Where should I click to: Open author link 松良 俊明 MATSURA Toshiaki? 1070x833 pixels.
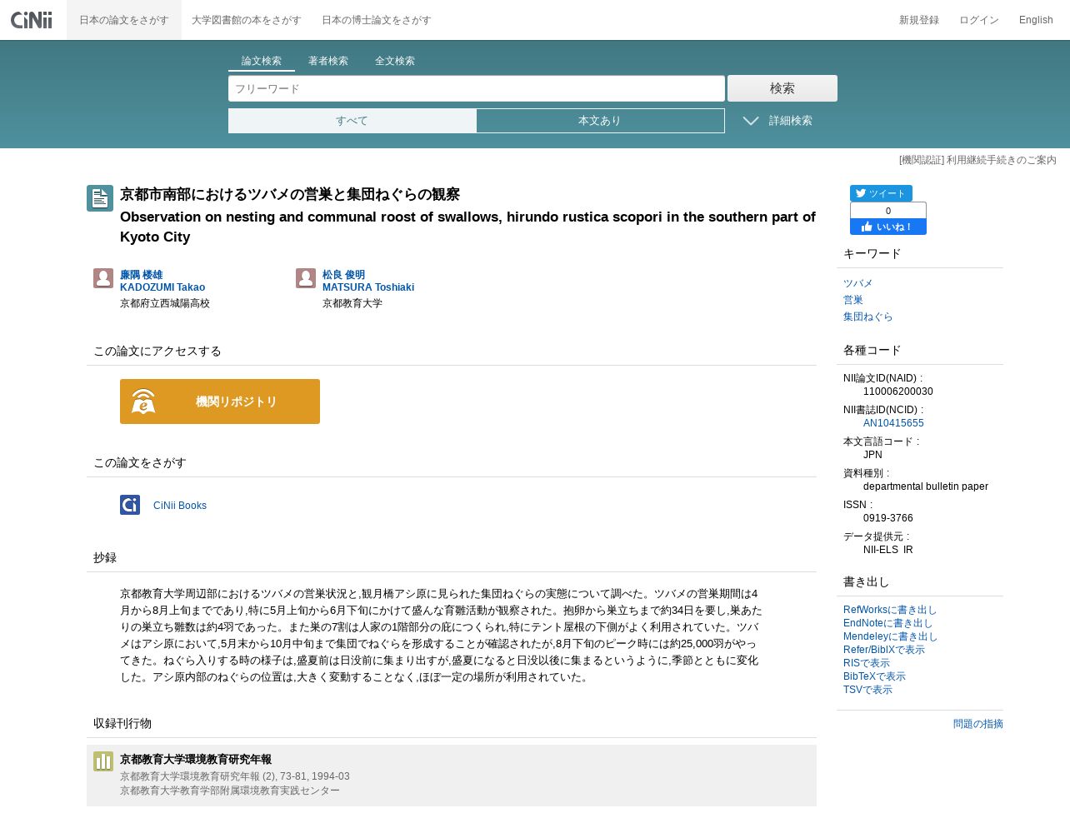click(368, 281)
